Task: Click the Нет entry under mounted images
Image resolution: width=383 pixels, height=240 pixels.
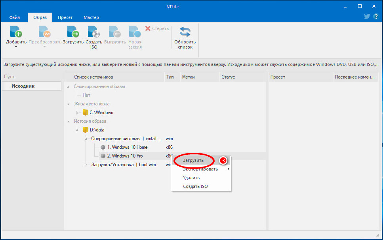Action: click(x=86, y=95)
